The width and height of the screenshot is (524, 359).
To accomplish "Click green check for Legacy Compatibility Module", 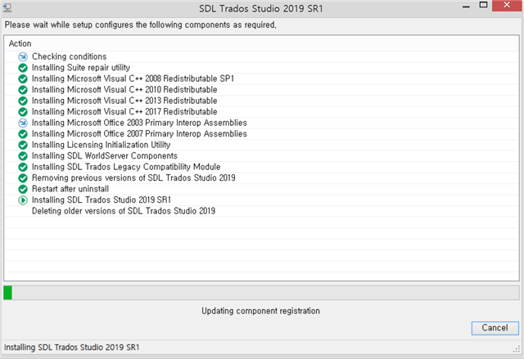I will 23,167.
